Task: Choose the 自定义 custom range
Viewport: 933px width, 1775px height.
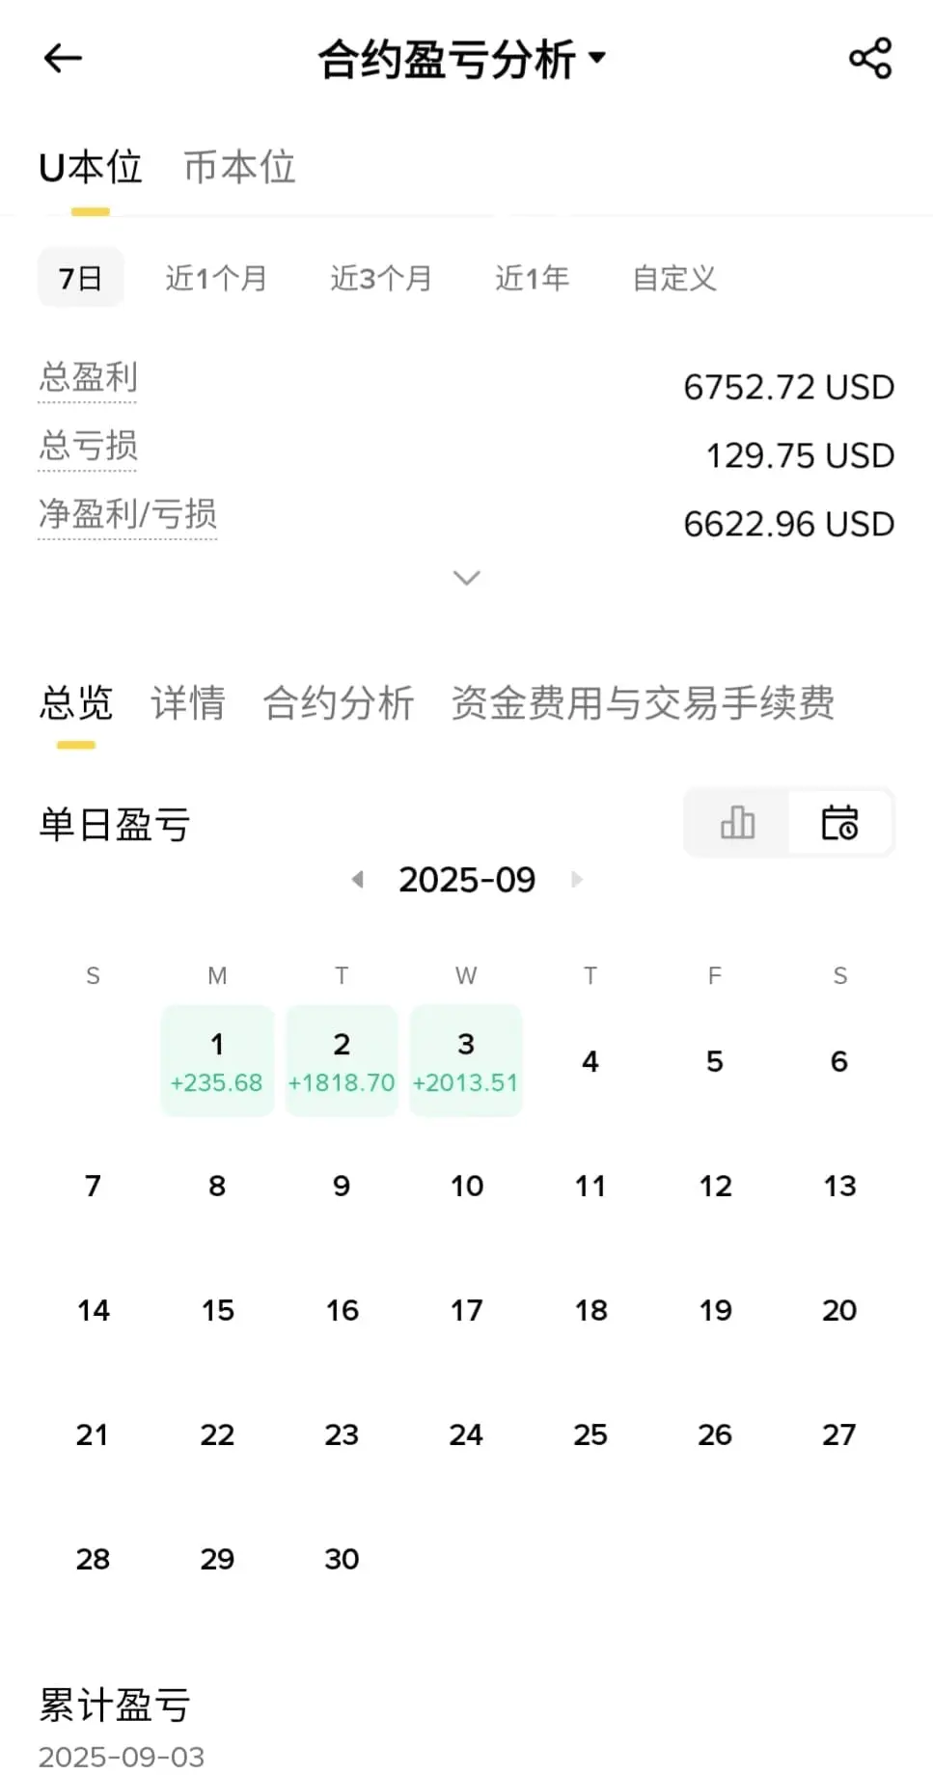Action: [x=674, y=278]
